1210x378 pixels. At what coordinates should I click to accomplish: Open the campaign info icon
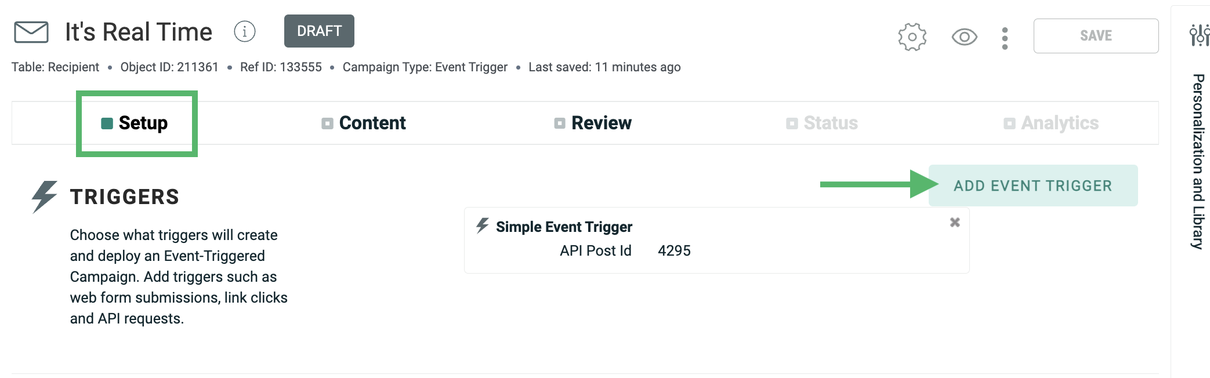(x=244, y=31)
